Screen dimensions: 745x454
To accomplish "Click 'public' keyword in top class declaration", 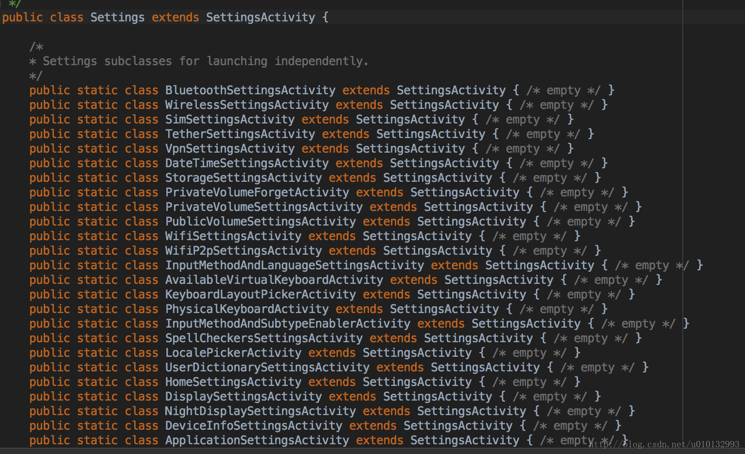I will point(22,17).
